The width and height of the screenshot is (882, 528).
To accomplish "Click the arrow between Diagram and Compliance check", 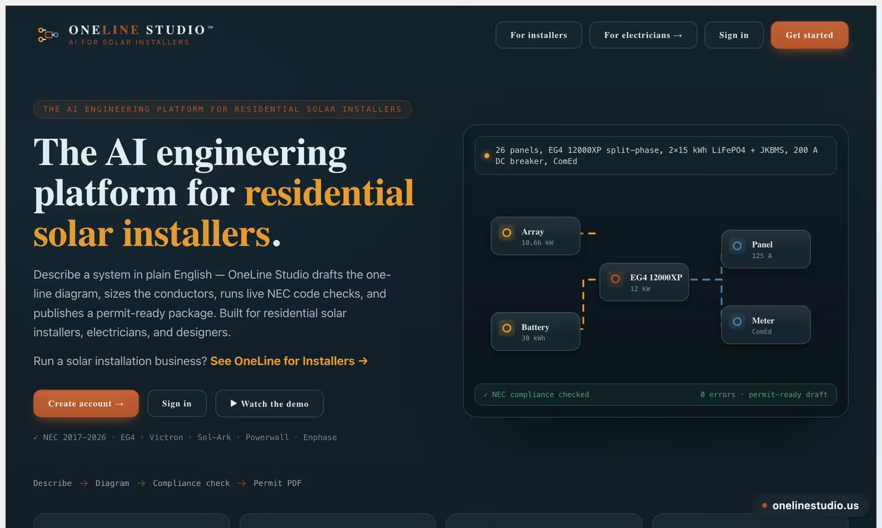I will (x=141, y=483).
